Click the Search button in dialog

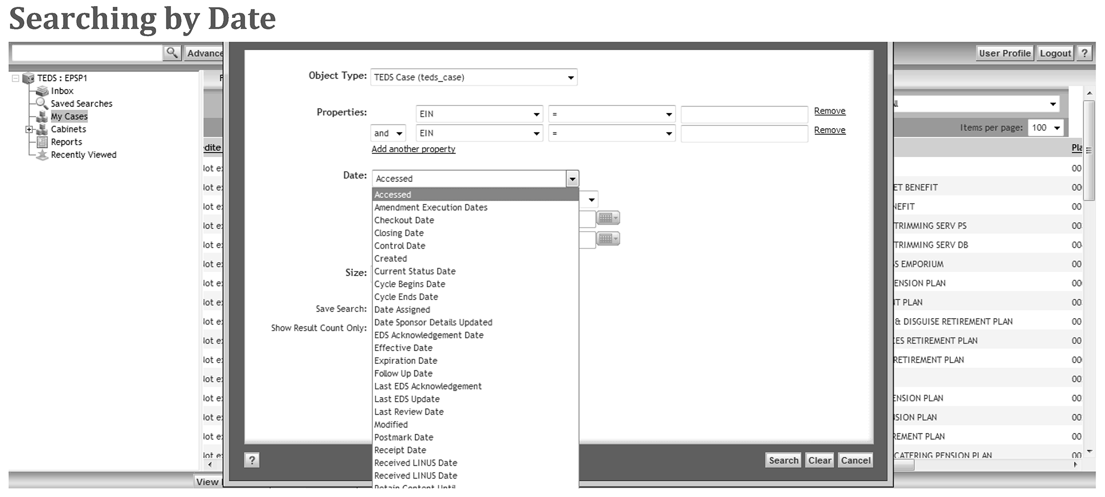click(783, 460)
